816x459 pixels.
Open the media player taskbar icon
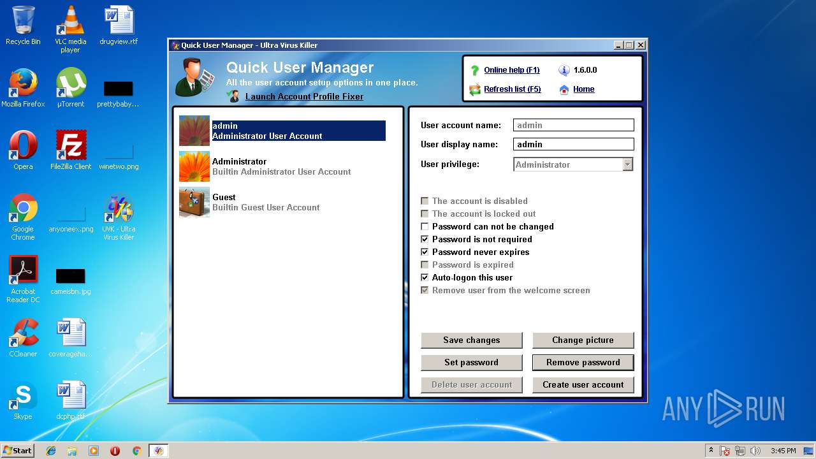click(x=94, y=451)
